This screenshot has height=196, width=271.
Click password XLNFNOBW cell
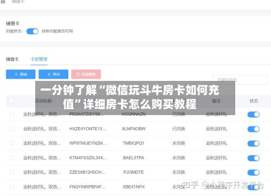tap(133, 129)
